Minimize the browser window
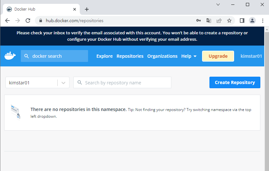Image resolution: width=269 pixels, height=171 pixels. tap(233, 4)
